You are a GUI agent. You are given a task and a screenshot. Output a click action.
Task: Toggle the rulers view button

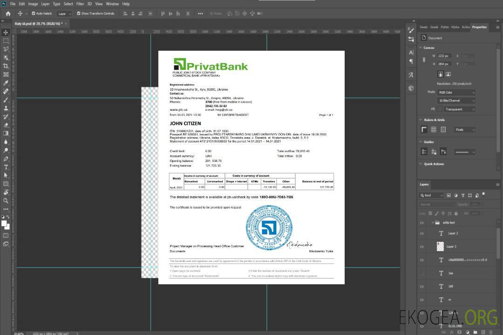(424, 129)
